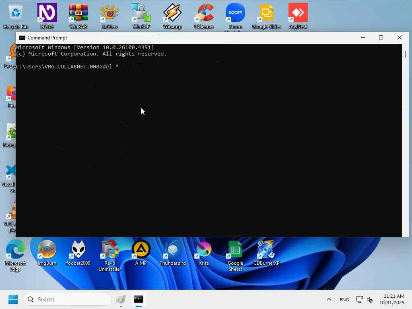The image size is (412, 309).
Task: Click the 'del *' command line text
Action: [111, 66]
